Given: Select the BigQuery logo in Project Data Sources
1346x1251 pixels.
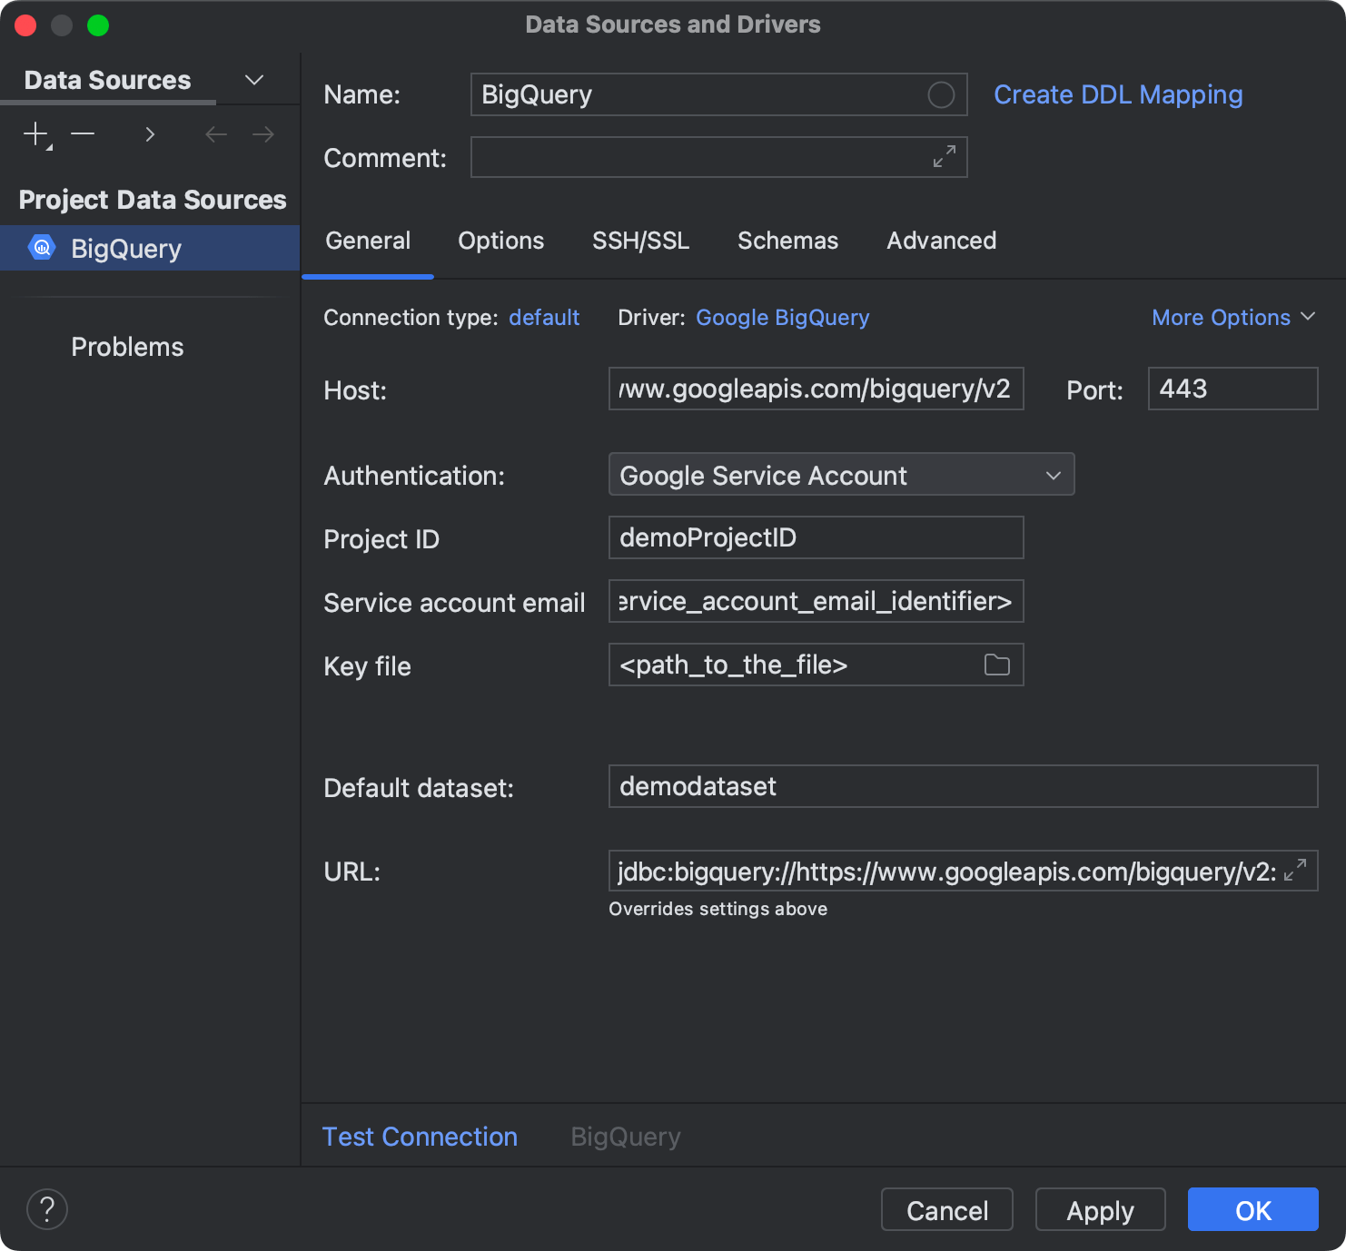Looking at the screenshot, I should (x=41, y=248).
